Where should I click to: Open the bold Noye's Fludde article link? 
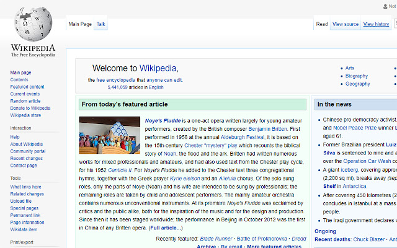(163, 121)
